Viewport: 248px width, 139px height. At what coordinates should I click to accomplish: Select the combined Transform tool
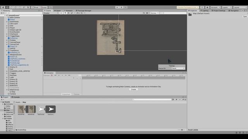tap(24, 7)
